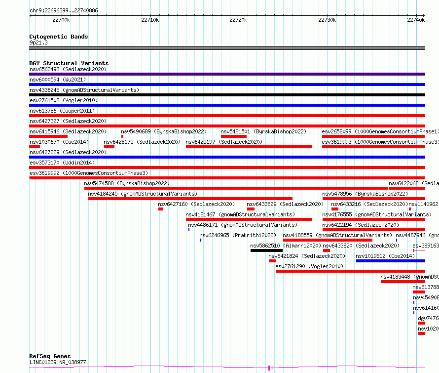Select the 9p21.3 cytogenetic band bar
Screen dimensions: 439x373
point(227,48)
